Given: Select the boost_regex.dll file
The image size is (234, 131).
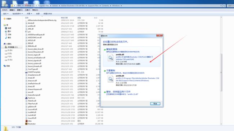Looking at the screenshot, I should point(34,55).
